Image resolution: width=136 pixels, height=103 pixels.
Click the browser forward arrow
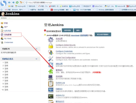pyautogui.click(x=13, y=2)
